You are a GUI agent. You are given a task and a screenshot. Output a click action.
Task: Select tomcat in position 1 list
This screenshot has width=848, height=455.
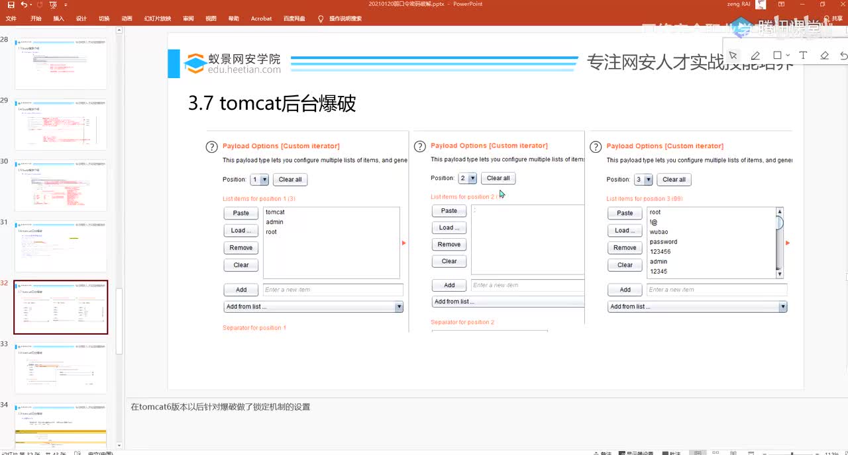click(275, 212)
